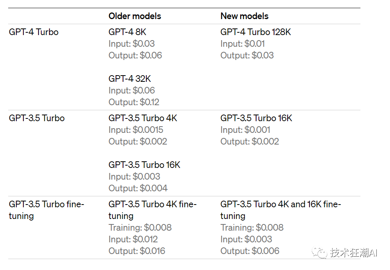Click GPT-3.5 Turbo 4K in older models
Screen dimensions: 390x270
point(143,118)
